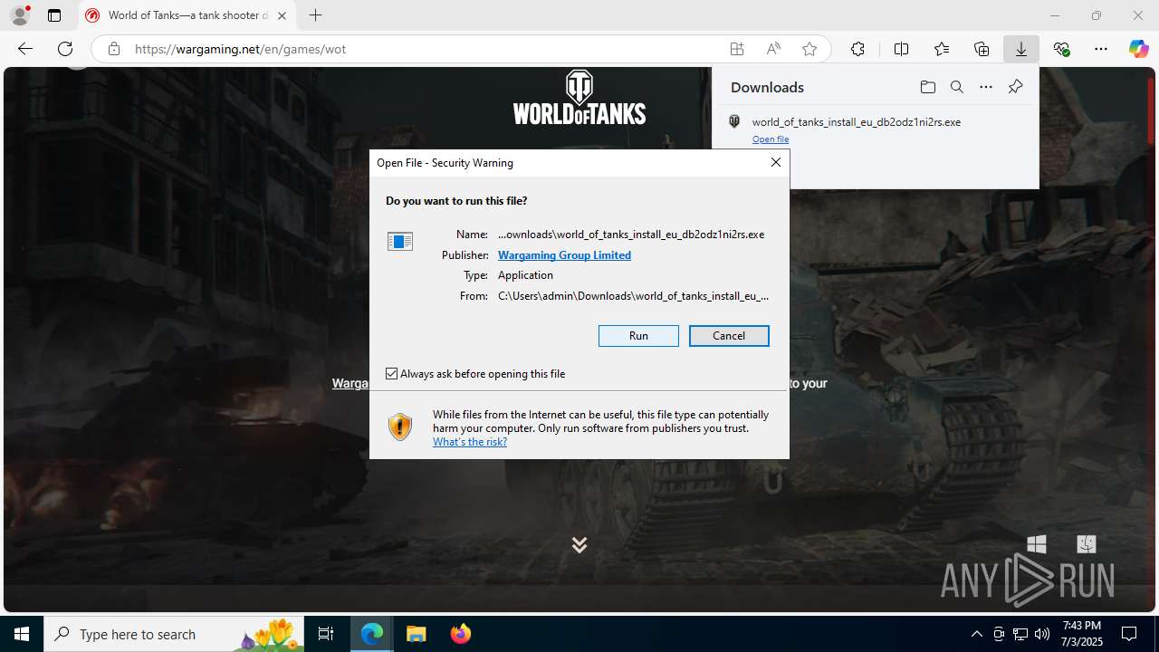1159x652 pixels.
Task: Open the Copilot sidebar icon
Action: (x=1139, y=49)
